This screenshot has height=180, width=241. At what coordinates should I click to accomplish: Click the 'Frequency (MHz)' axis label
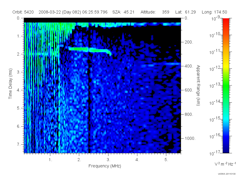105,166
